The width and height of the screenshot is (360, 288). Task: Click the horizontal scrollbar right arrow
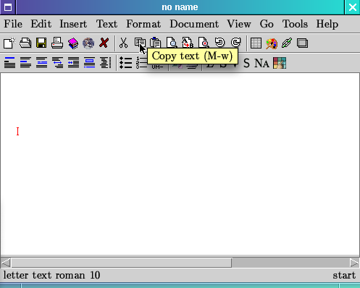tap(354, 263)
